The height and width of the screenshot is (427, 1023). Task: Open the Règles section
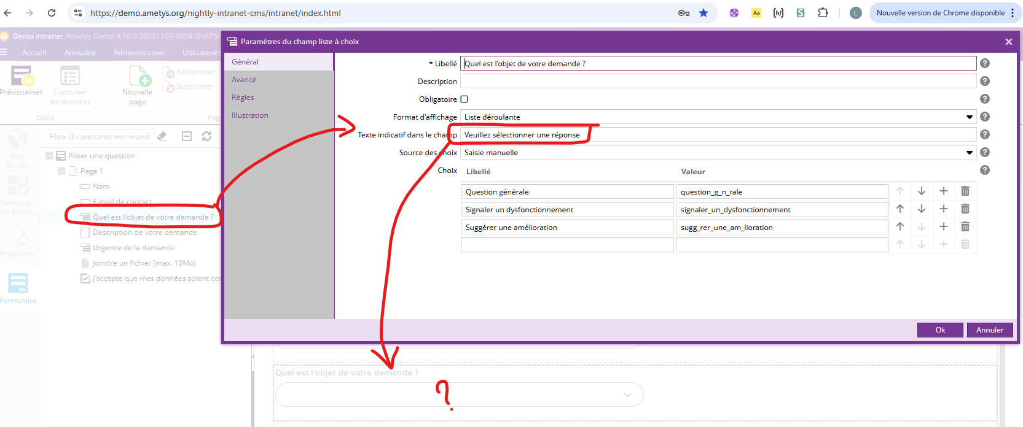point(243,98)
